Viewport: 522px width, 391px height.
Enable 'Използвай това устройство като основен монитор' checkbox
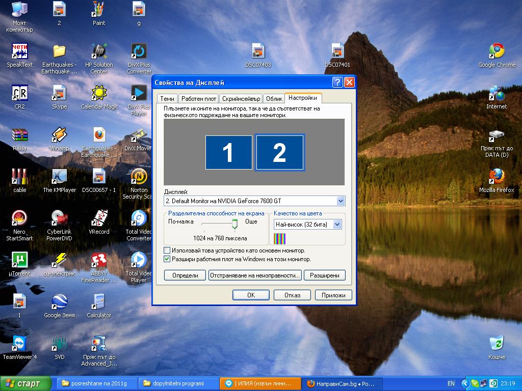[x=167, y=250]
